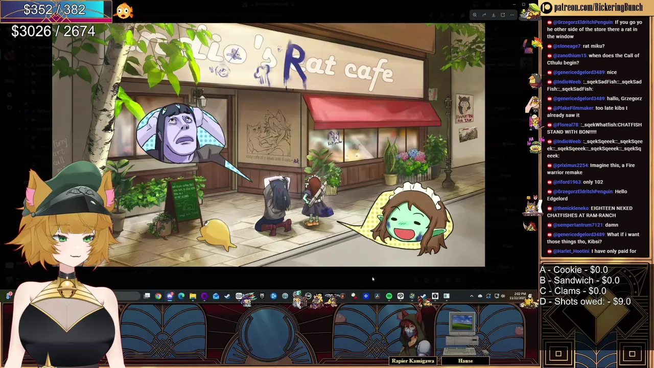The image size is (654, 368).
Task: Click the orange emoji beside the goal bar
Action: click(124, 11)
